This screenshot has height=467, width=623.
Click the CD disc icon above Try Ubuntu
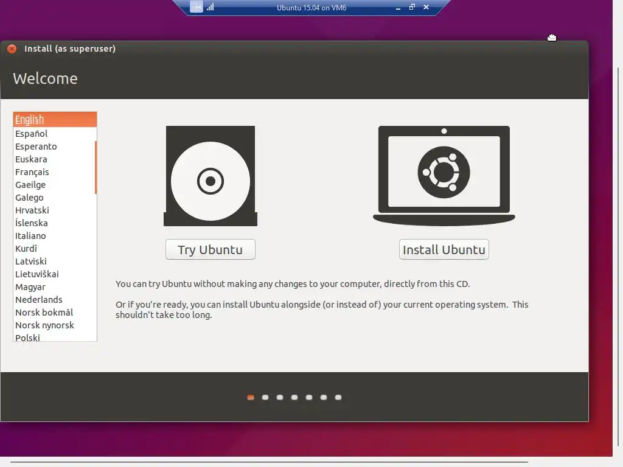(x=210, y=176)
